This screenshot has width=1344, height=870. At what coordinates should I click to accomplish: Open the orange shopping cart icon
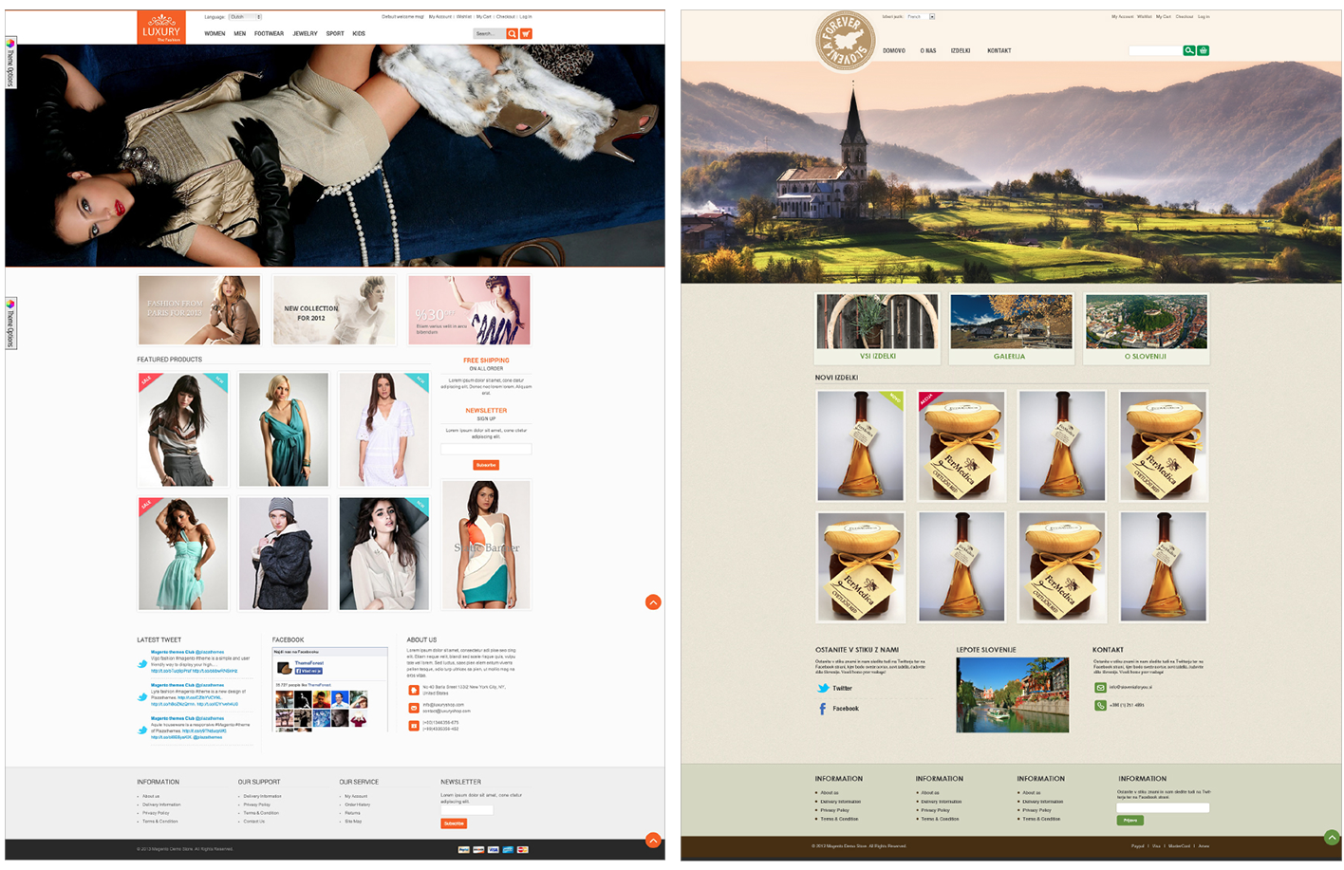click(x=526, y=34)
